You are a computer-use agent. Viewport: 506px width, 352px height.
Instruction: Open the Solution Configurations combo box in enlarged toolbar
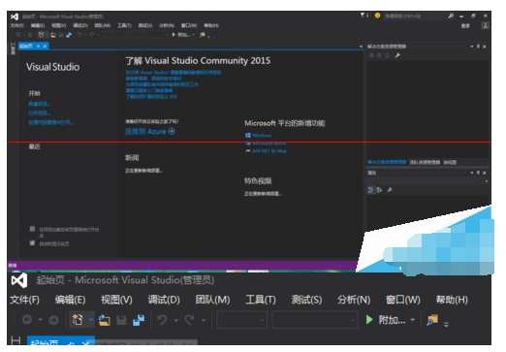(x=242, y=320)
